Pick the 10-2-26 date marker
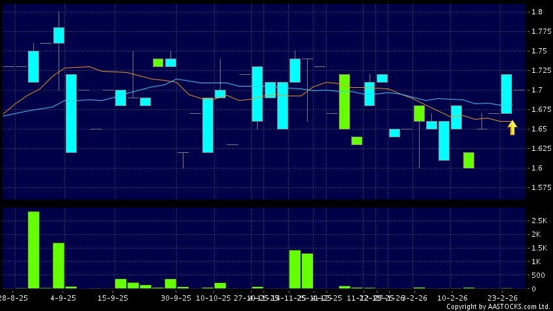This screenshot has width=553, height=311. coord(452,297)
